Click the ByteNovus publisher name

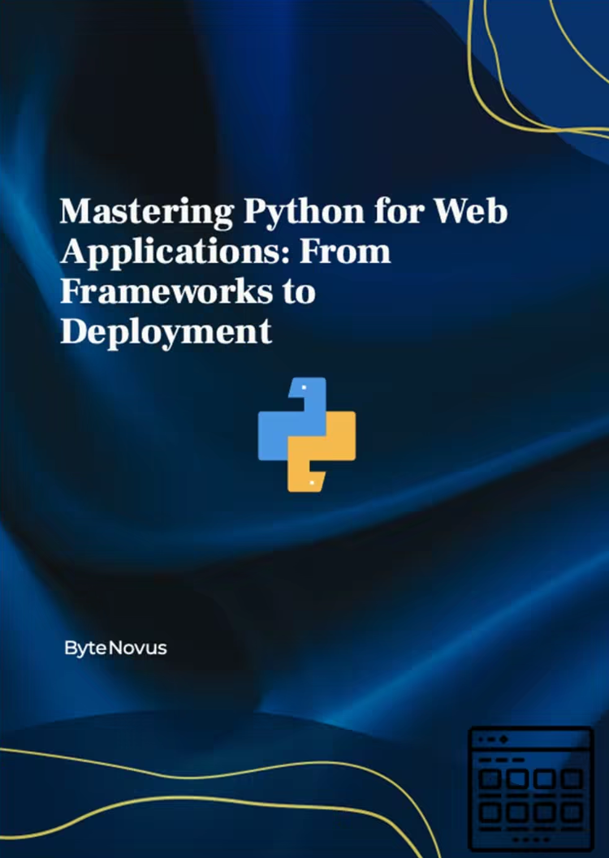(x=115, y=649)
